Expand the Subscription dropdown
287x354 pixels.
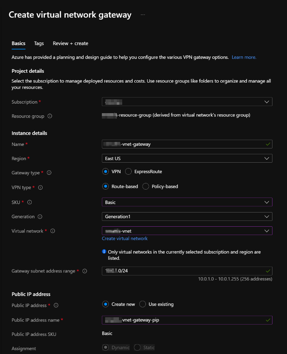pyautogui.click(x=187, y=102)
